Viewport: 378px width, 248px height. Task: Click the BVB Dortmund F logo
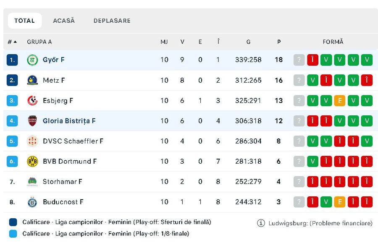[x=32, y=161]
